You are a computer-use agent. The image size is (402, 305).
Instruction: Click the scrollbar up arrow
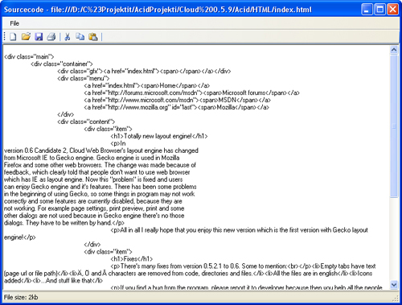coord(394,50)
